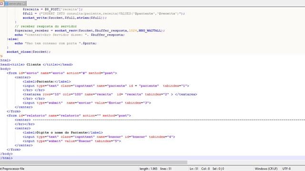Click the closing </html> tag on the highlighted line
The width and height of the screenshot is (305, 171).
(6, 158)
